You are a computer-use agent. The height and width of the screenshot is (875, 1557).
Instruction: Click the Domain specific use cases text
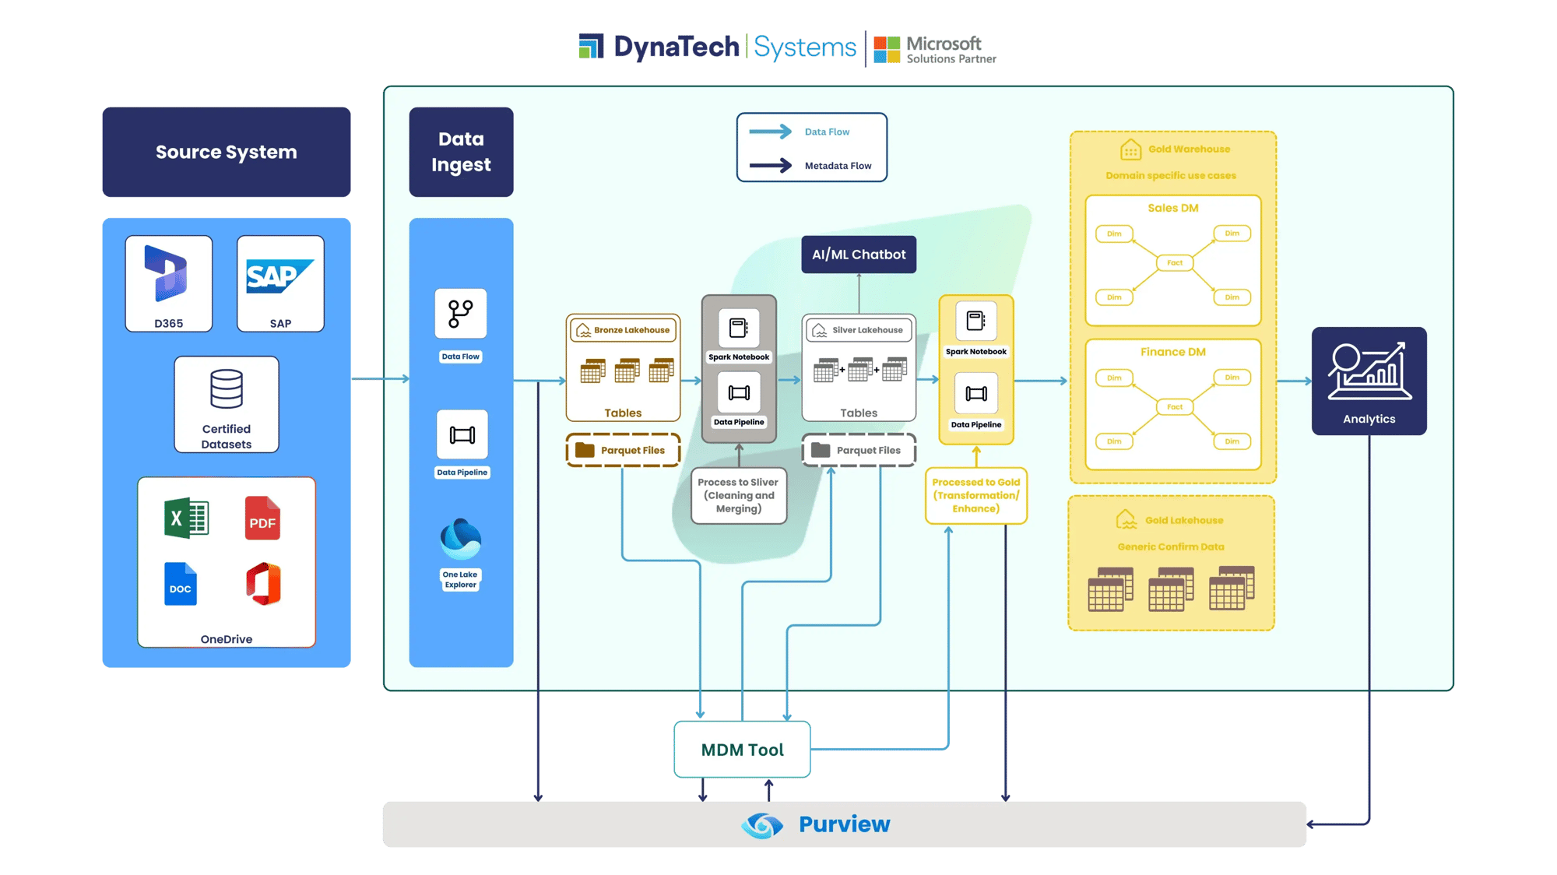point(1171,176)
